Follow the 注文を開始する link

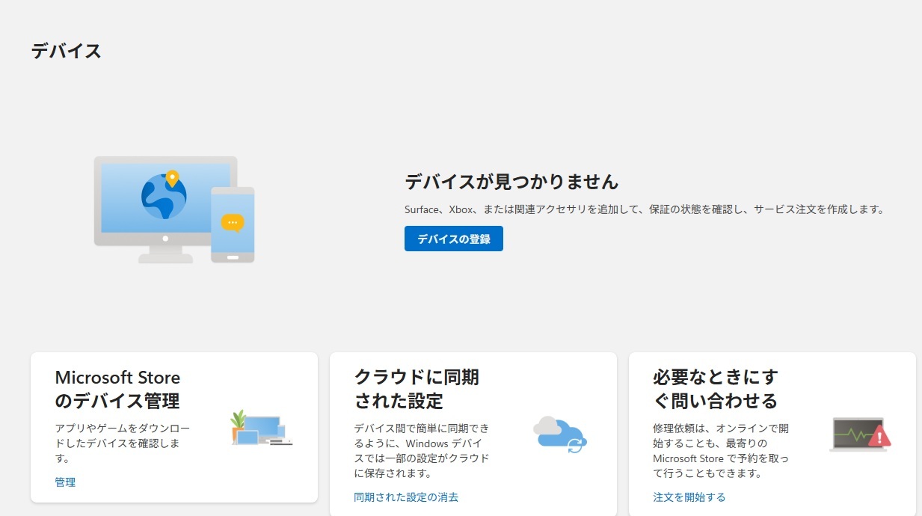point(689,497)
